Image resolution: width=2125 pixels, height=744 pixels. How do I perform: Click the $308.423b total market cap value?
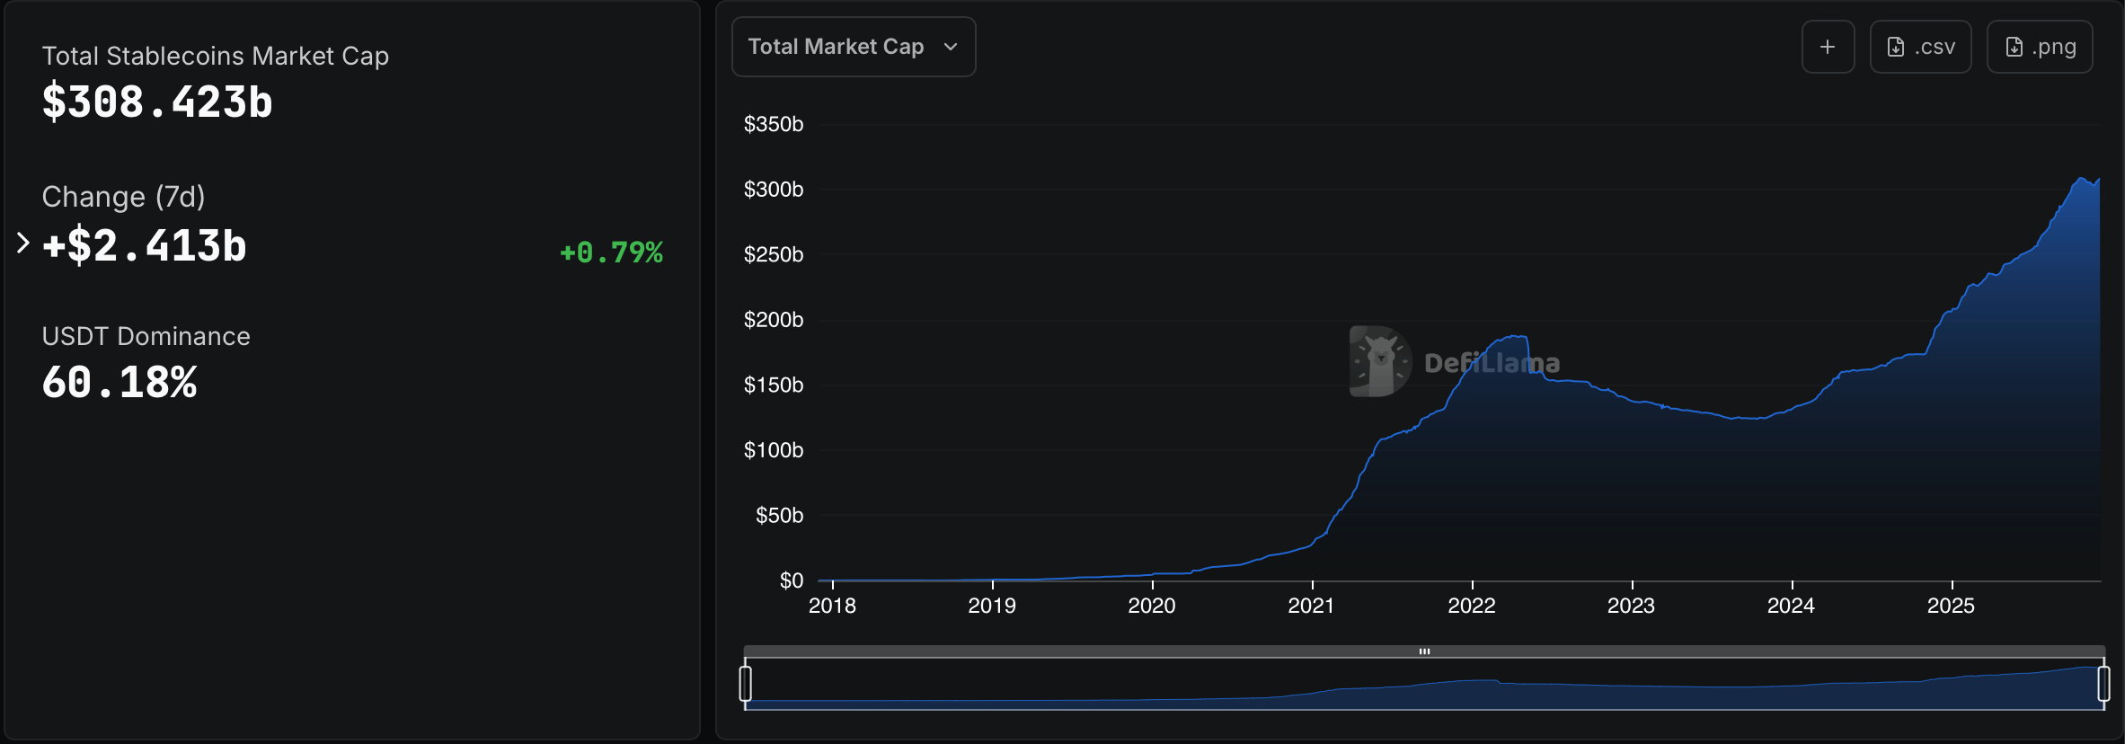(157, 102)
